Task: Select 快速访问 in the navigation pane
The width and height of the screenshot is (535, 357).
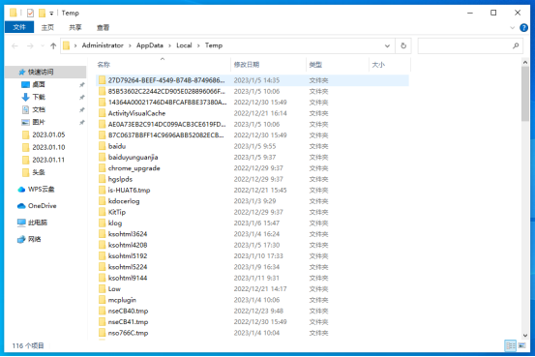Action: pos(45,72)
